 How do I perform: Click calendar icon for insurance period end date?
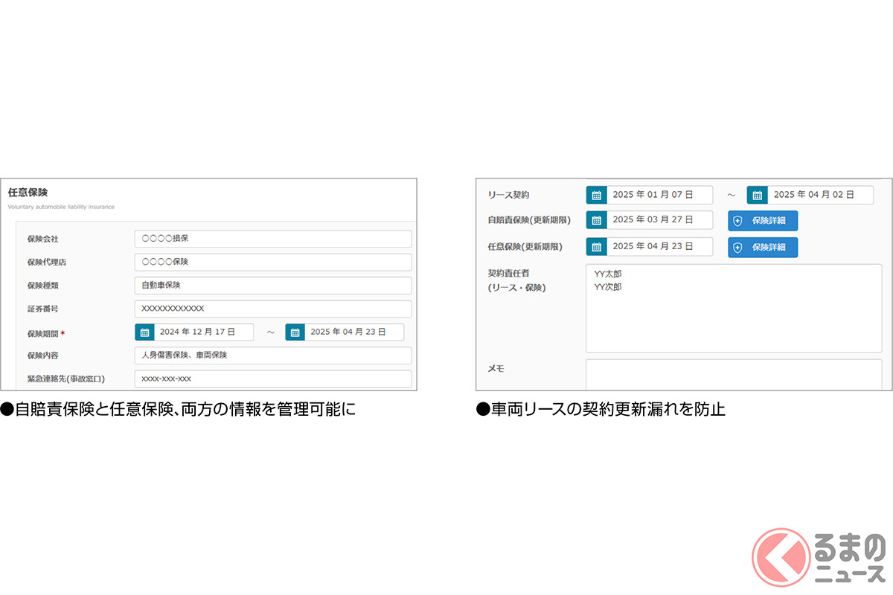point(295,332)
